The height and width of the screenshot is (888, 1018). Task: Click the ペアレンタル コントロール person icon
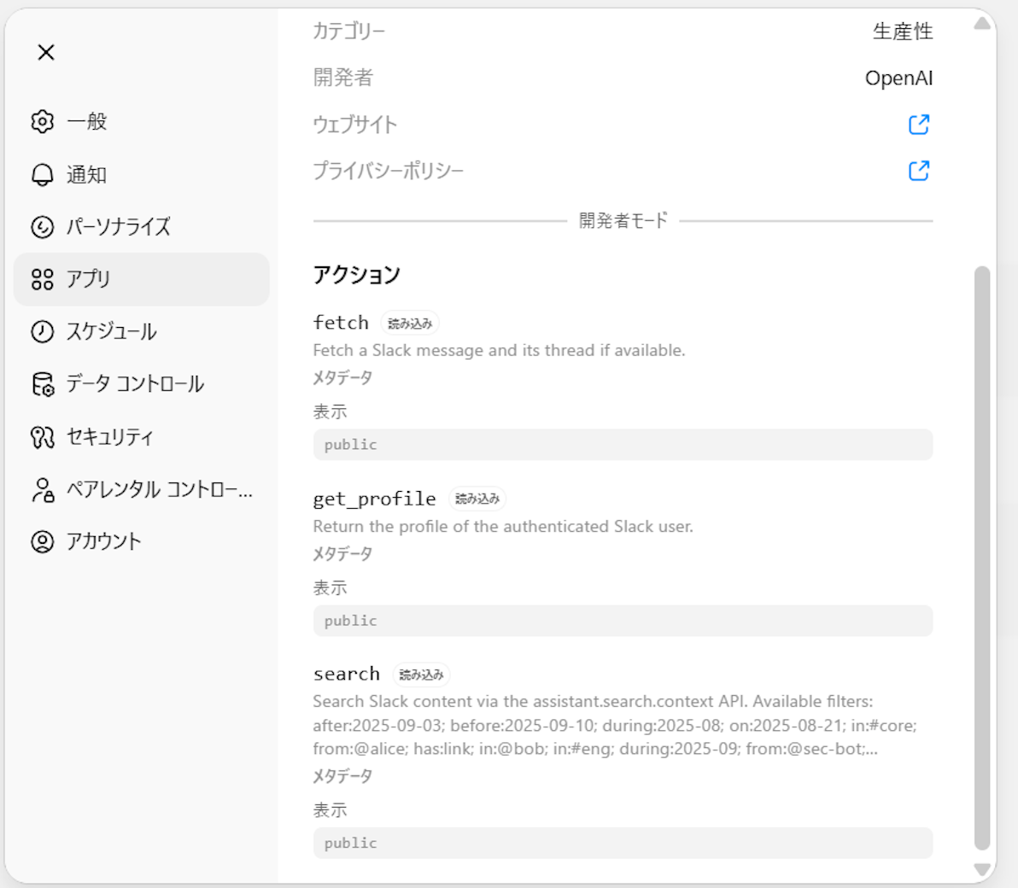click(42, 489)
